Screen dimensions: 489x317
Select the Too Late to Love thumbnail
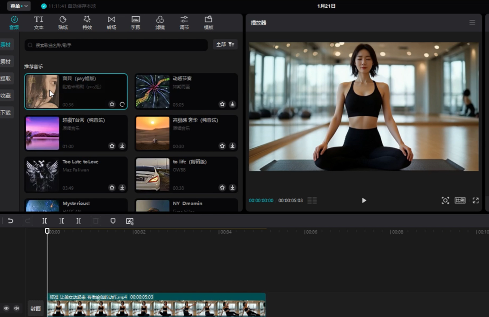43,175
